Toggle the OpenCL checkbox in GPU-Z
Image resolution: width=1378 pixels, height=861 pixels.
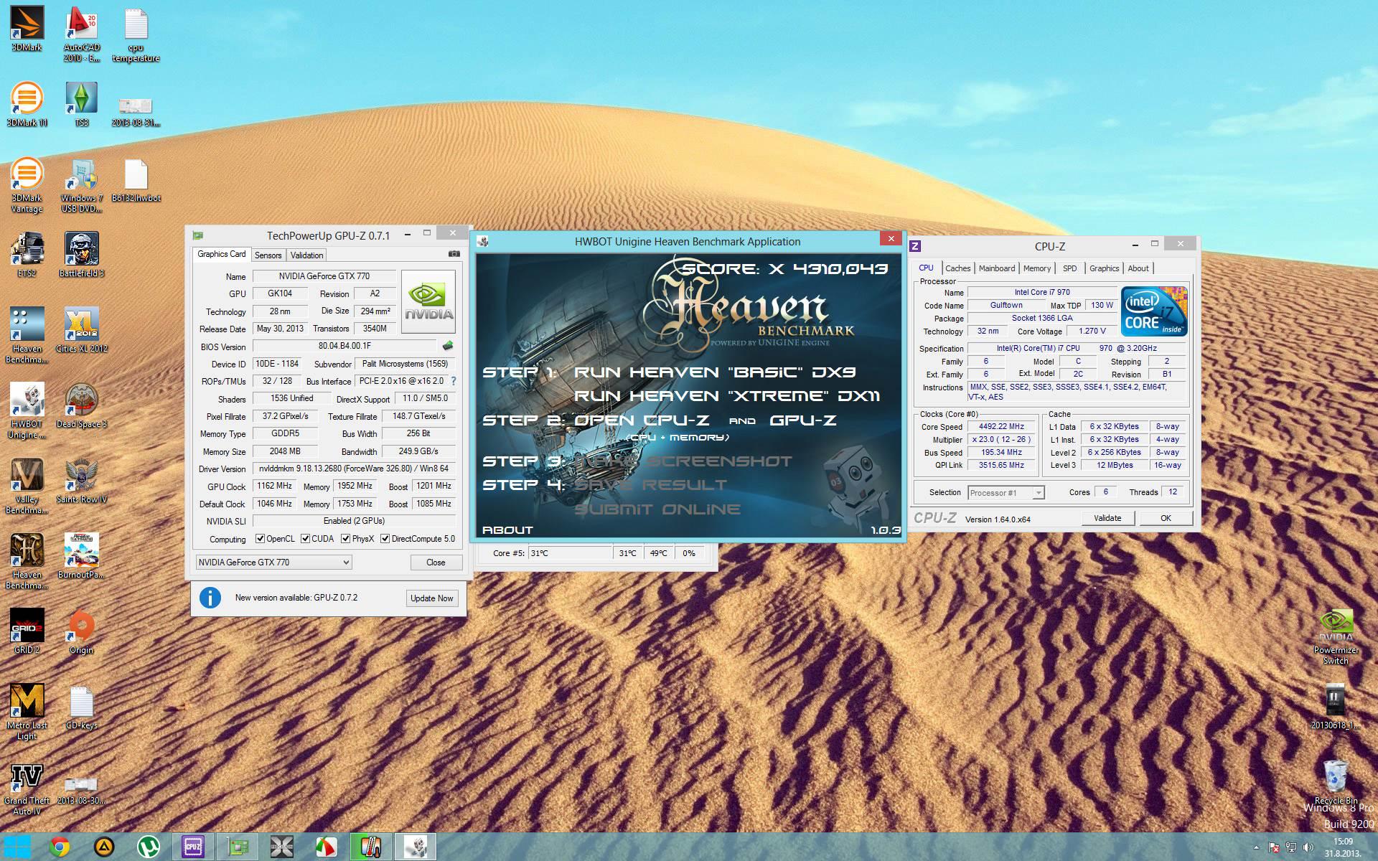coord(261,539)
